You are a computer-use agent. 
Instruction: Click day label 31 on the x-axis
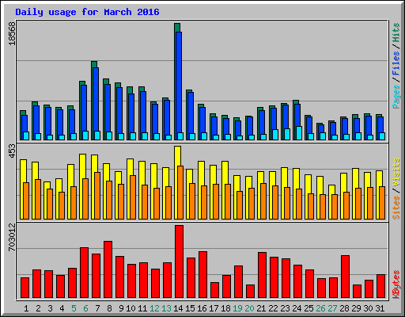(x=380, y=308)
